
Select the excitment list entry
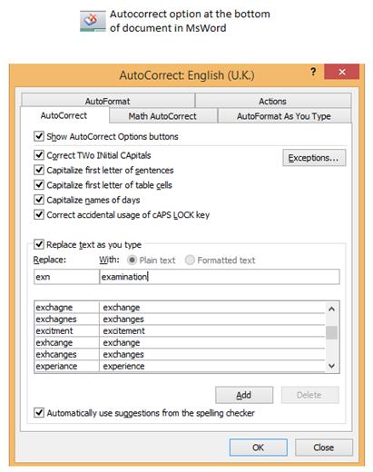click(x=180, y=330)
